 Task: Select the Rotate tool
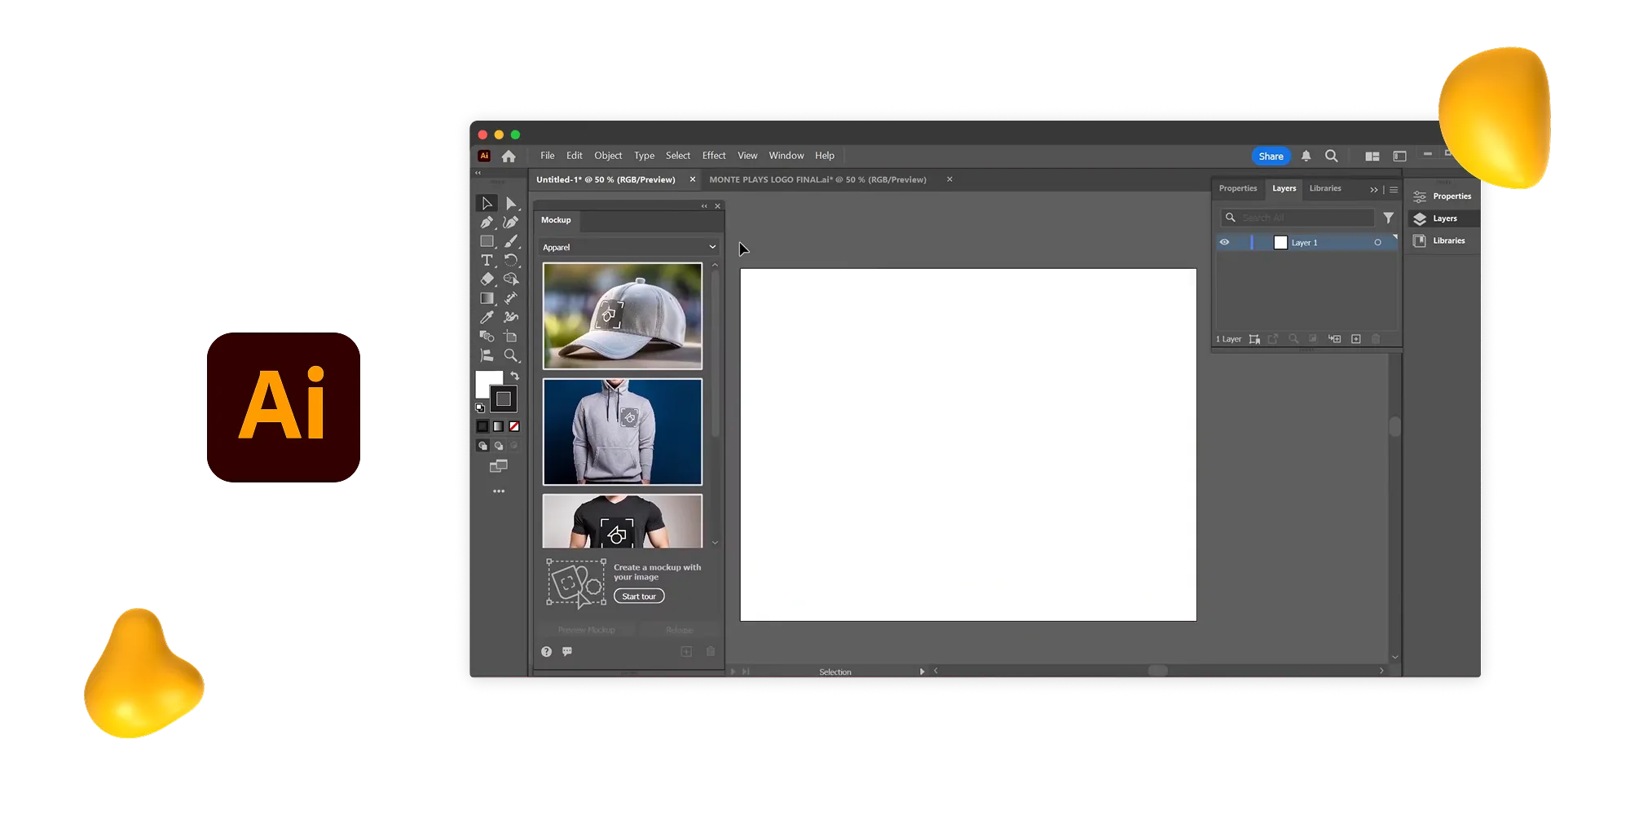tap(512, 261)
